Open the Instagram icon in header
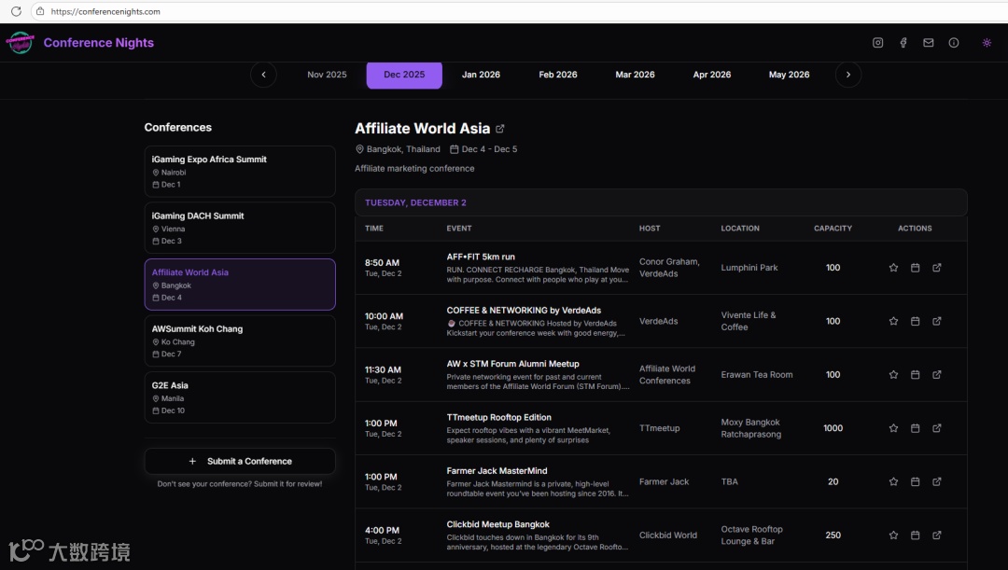 877,42
